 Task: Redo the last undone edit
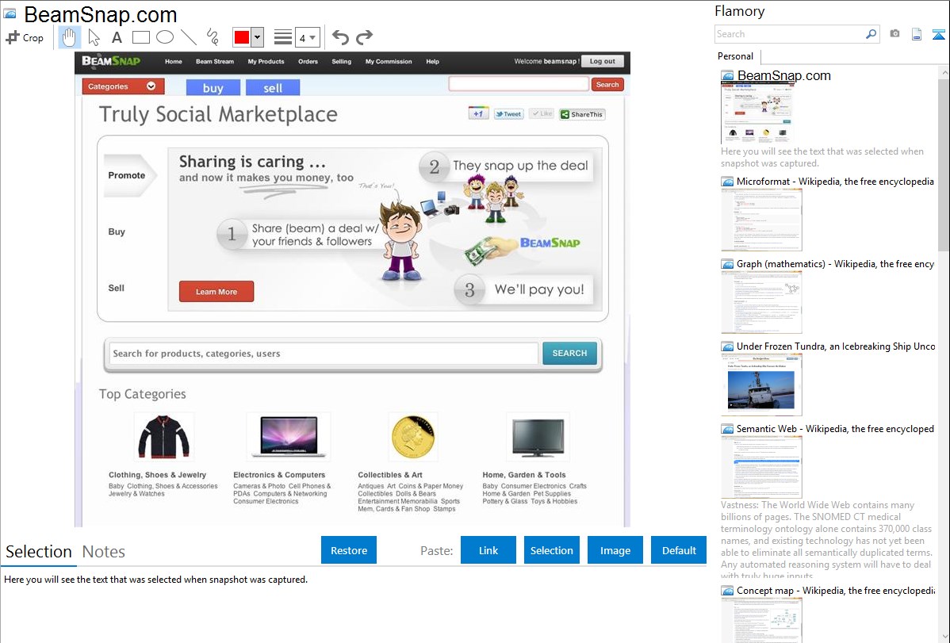[364, 37]
